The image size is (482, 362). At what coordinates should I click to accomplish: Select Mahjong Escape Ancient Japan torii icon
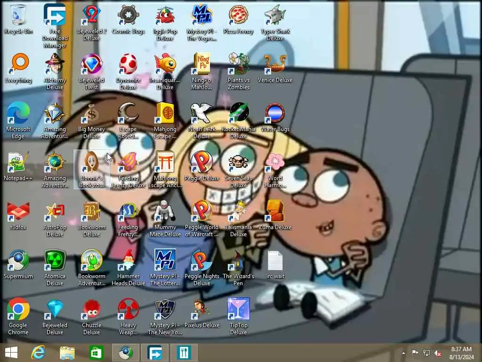(165, 170)
